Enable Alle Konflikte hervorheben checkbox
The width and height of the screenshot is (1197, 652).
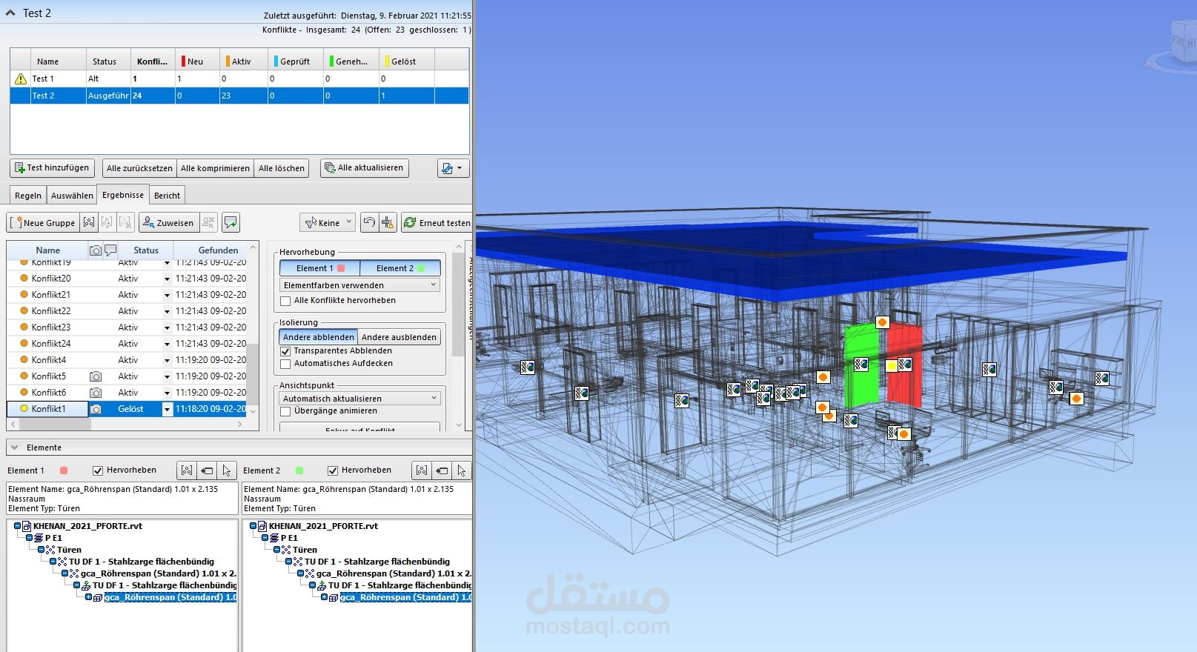(285, 301)
